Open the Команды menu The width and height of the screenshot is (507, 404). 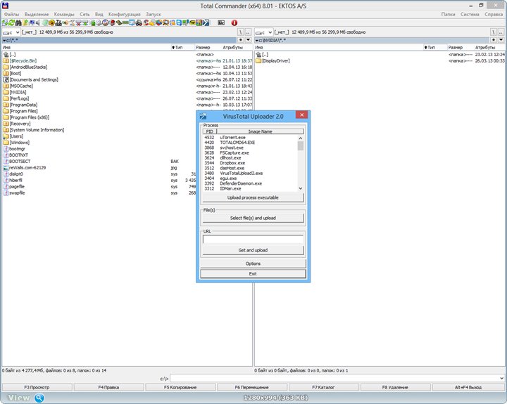(64, 14)
